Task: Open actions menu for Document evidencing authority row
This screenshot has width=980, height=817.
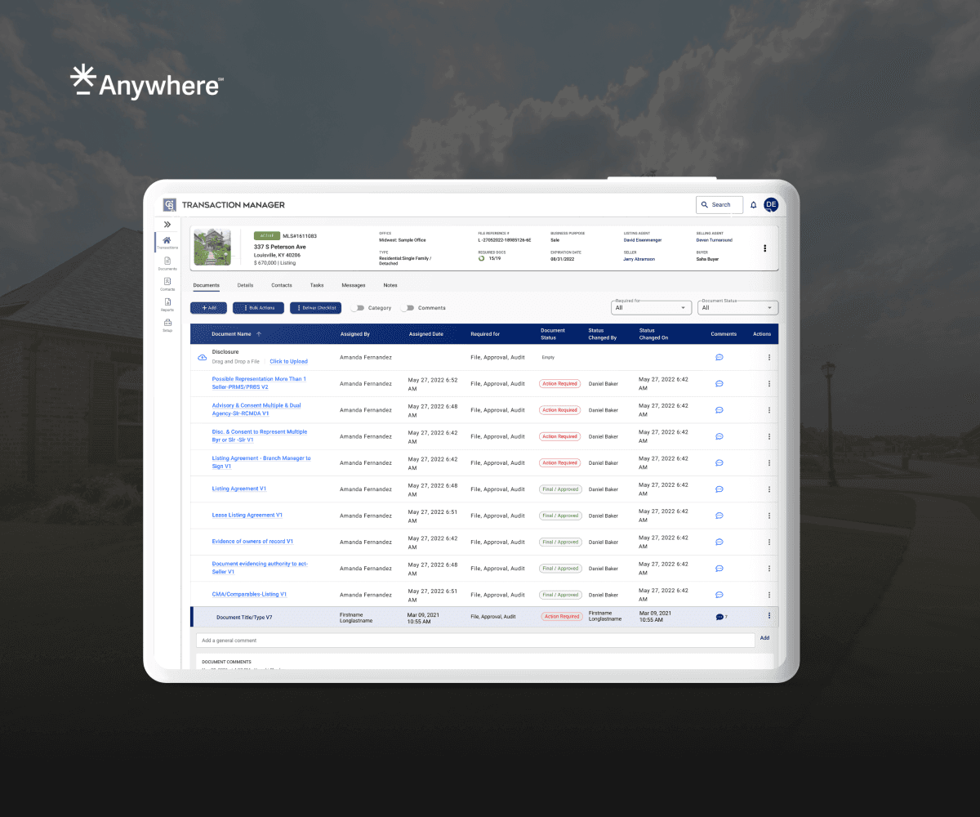Action: point(769,568)
